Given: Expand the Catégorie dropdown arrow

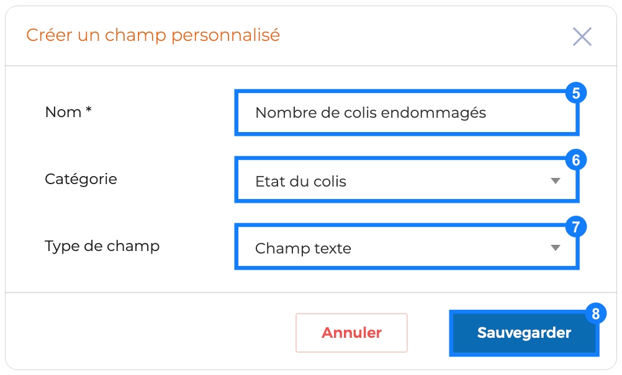Looking at the screenshot, I should (556, 181).
